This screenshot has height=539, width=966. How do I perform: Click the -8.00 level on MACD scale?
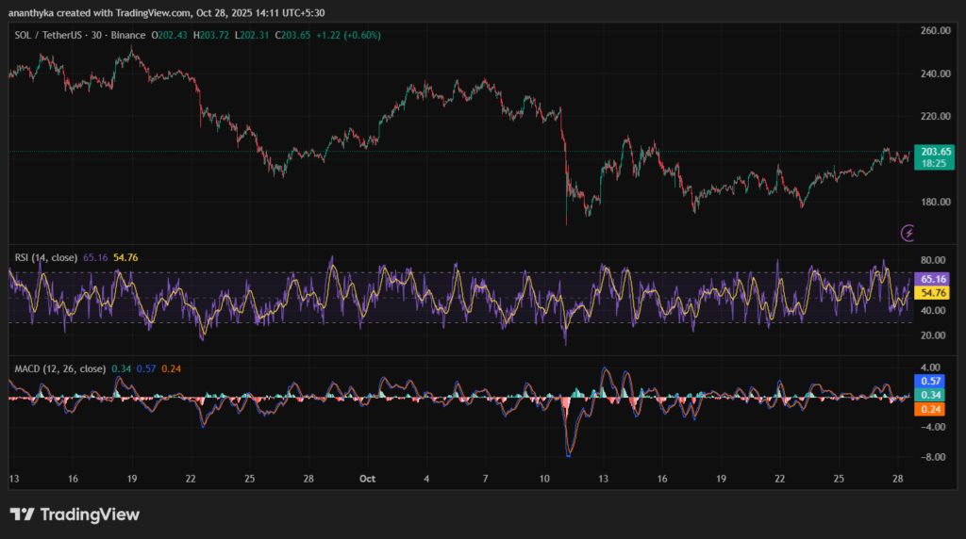pos(933,457)
